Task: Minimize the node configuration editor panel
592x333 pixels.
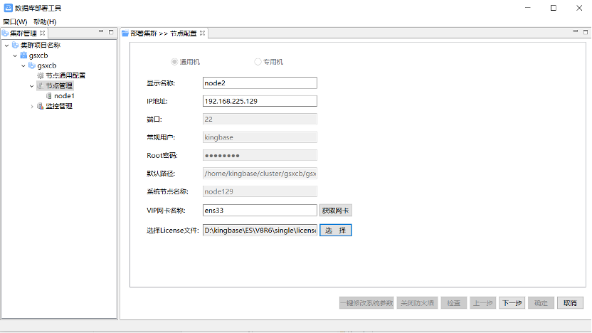Action: point(575,32)
